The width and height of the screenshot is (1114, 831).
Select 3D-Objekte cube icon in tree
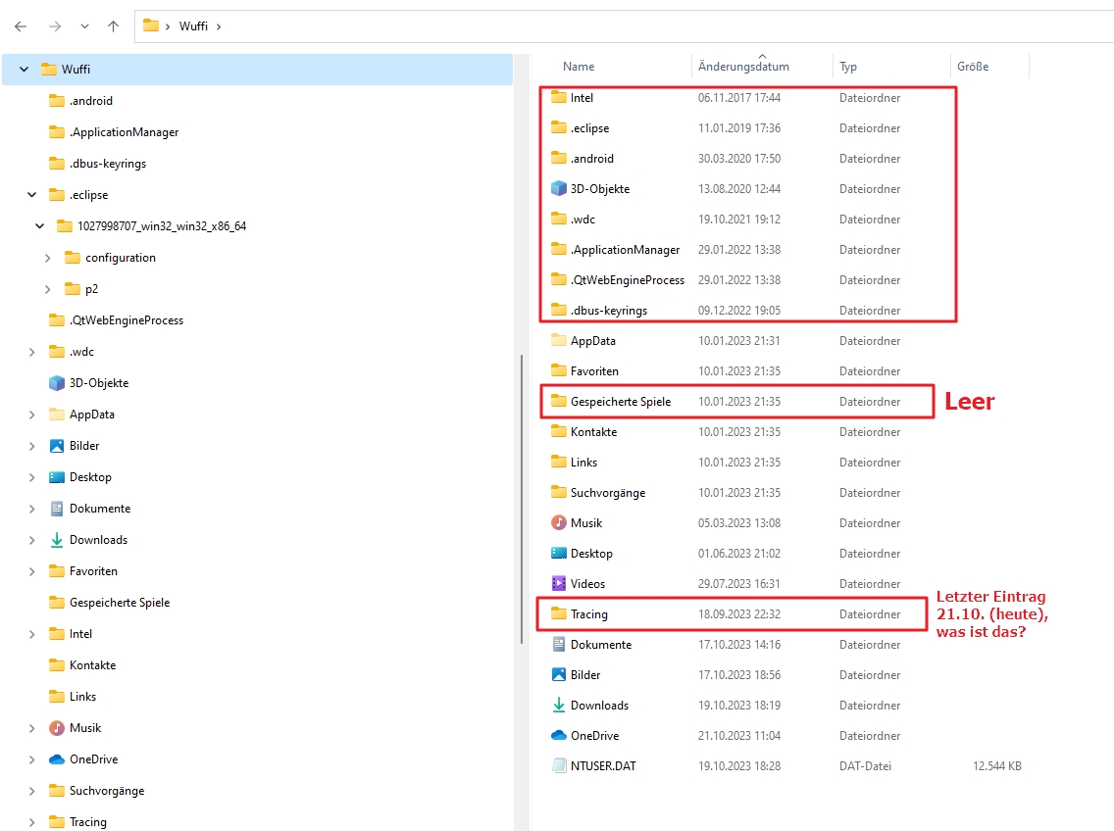tap(57, 383)
